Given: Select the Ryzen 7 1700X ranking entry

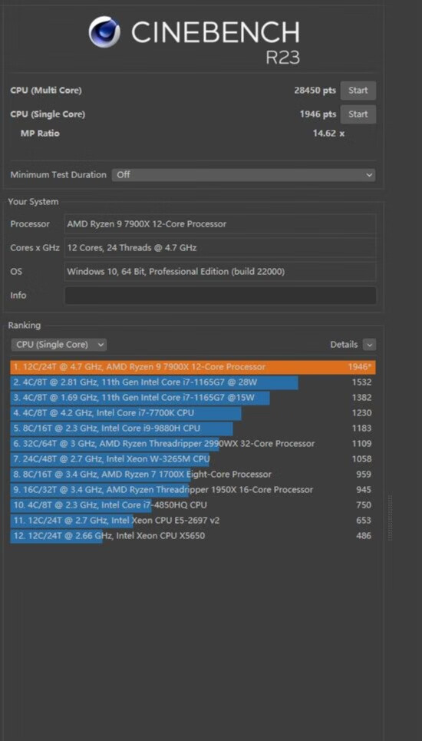Looking at the screenshot, I should click(193, 475).
